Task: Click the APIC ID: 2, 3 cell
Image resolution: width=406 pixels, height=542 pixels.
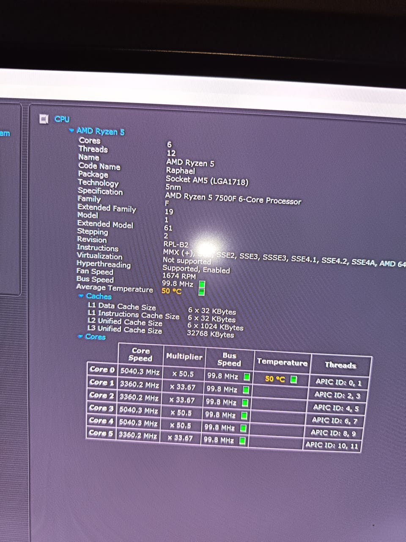Action: click(x=337, y=395)
